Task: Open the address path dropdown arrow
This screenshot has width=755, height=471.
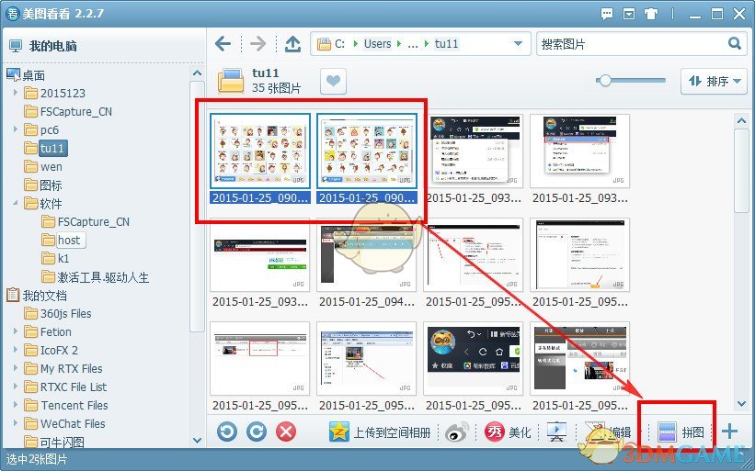Action: (520, 44)
